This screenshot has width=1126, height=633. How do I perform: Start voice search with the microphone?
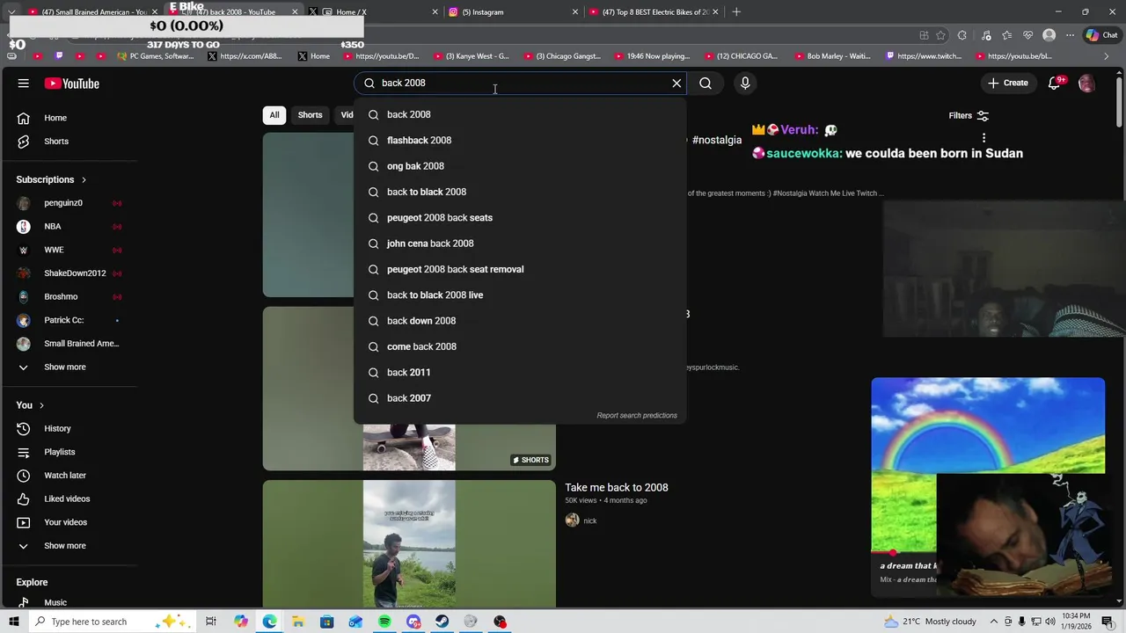(x=745, y=83)
